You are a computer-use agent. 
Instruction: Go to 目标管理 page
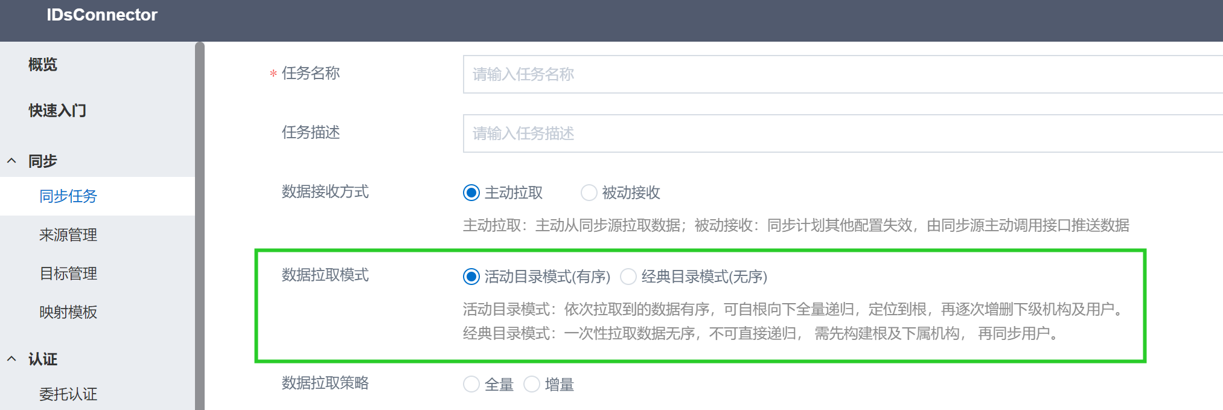click(68, 274)
